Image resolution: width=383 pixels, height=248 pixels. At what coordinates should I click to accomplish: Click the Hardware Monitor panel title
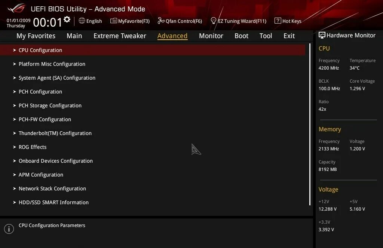click(351, 36)
